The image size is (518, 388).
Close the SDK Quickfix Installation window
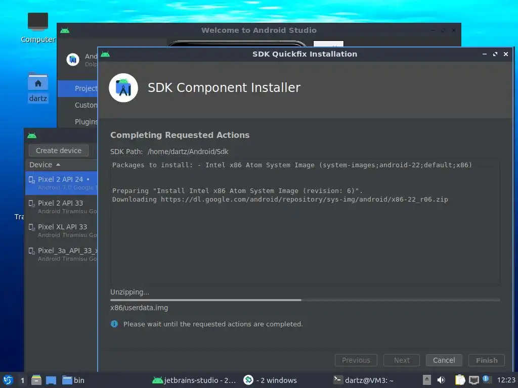pos(505,54)
